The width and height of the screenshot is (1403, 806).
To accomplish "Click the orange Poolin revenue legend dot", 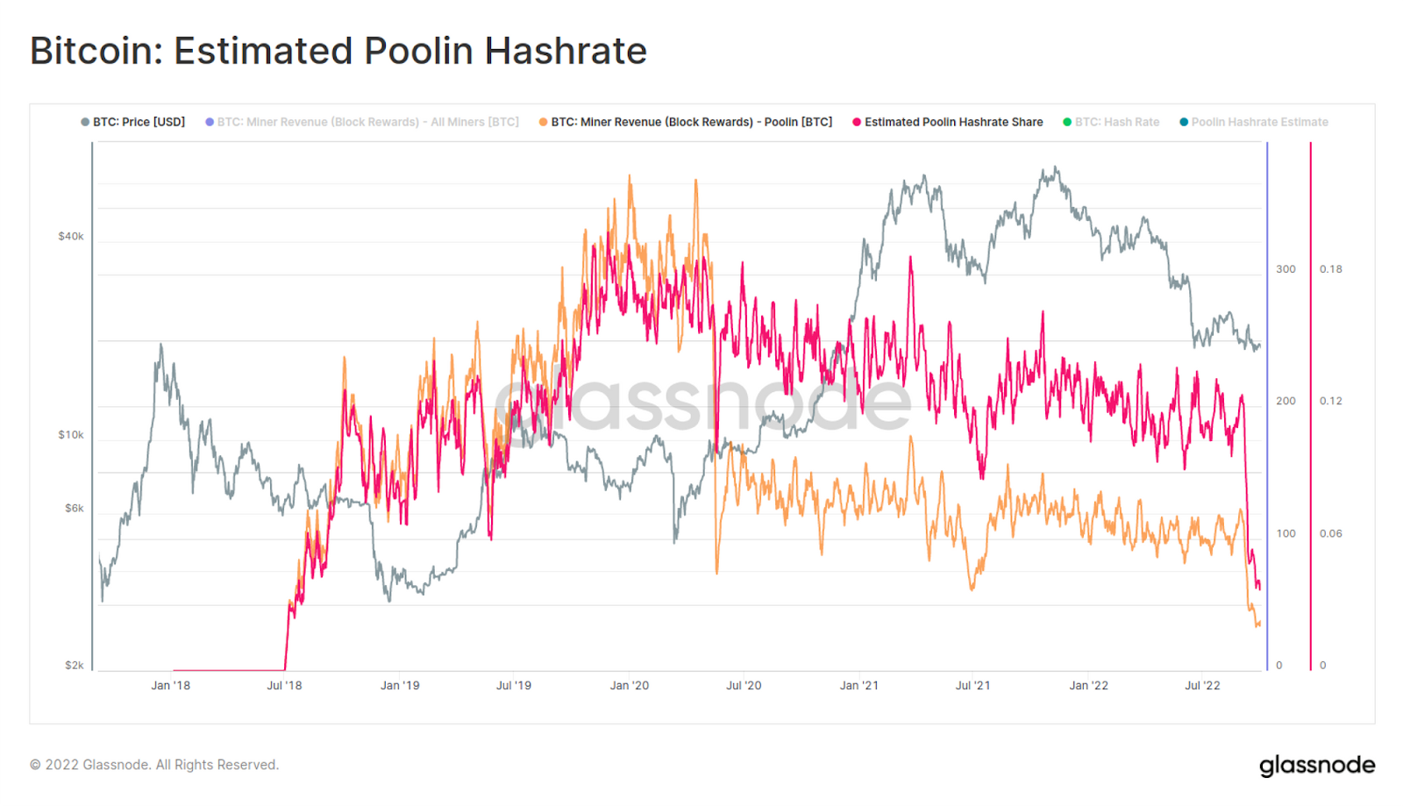I will 544,122.
